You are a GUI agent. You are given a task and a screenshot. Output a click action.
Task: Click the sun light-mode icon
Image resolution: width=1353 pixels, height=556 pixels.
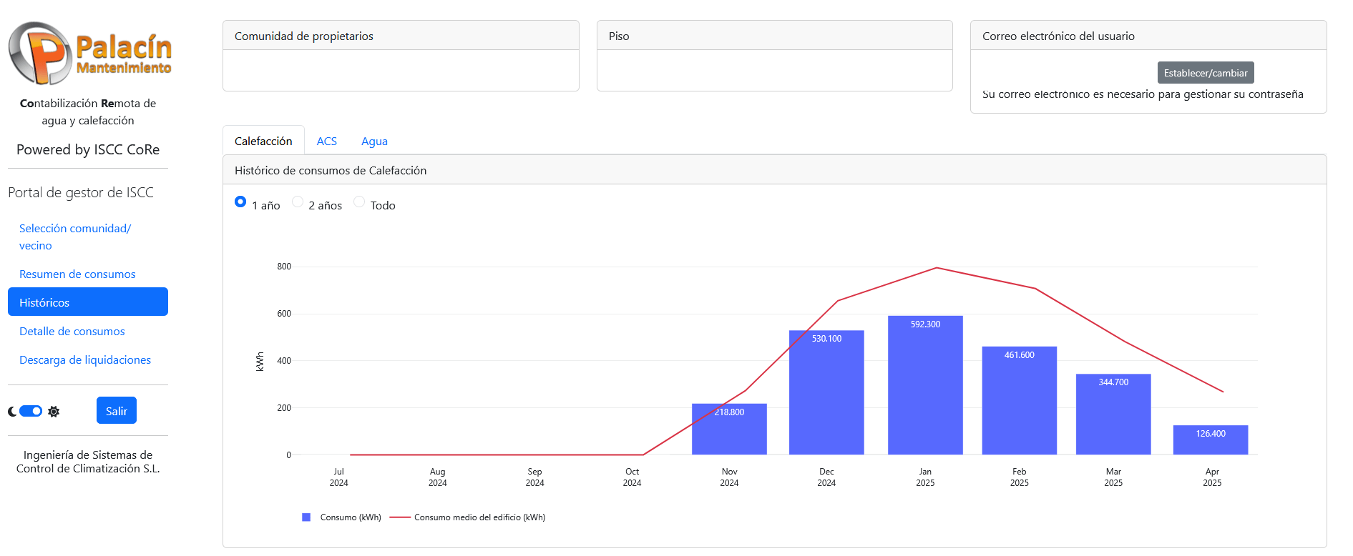click(54, 412)
